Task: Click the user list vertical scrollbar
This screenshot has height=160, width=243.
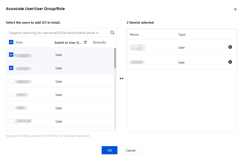Action: tap(115, 58)
